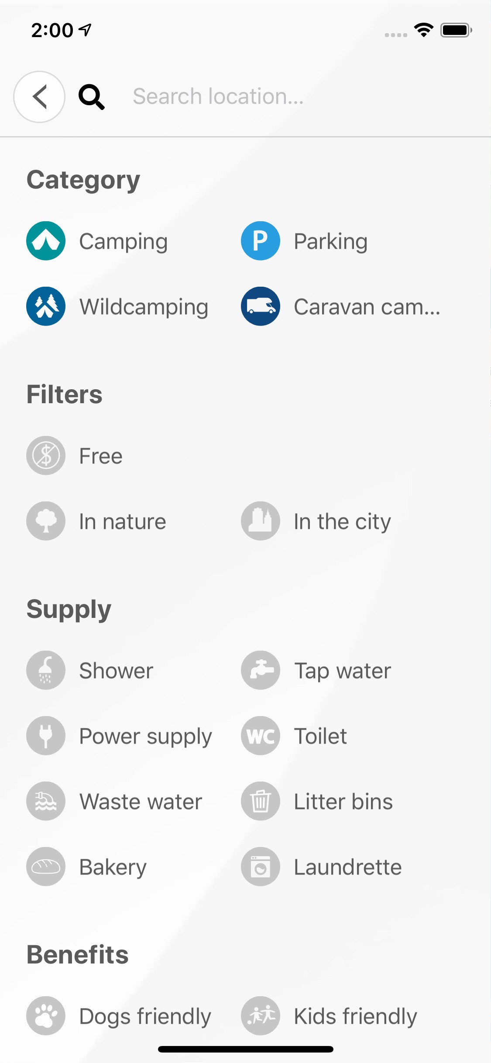The image size is (491, 1063).
Task: Click the Laundrette label
Action: (x=347, y=867)
